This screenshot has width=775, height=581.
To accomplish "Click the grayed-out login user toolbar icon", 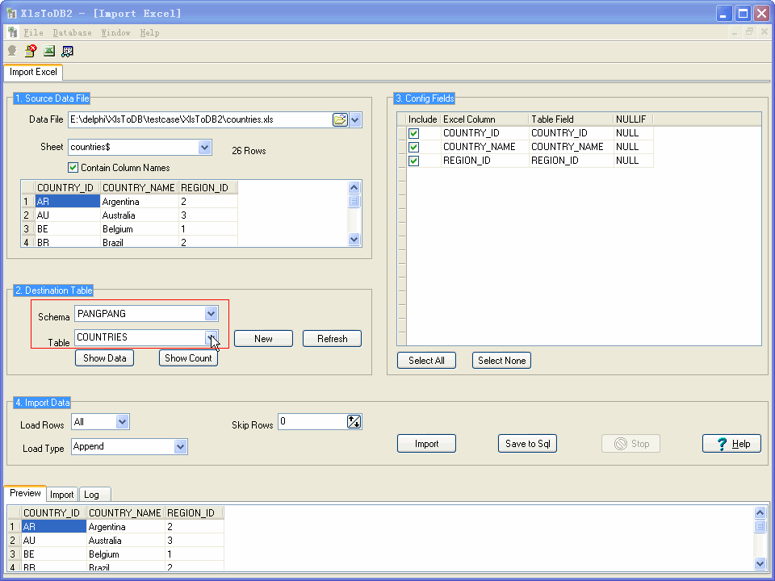I will click(x=12, y=51).
